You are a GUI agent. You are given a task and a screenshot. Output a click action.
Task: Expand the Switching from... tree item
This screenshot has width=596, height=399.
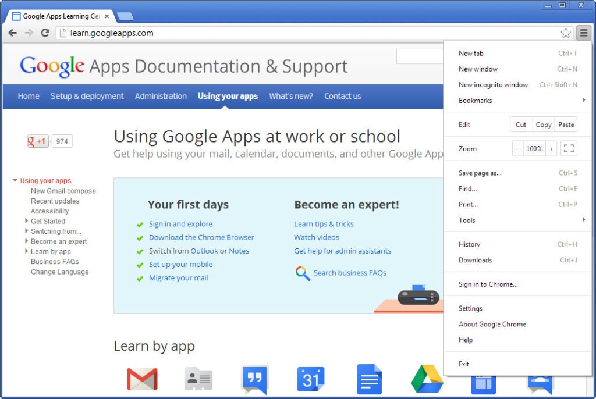point(26,231)
